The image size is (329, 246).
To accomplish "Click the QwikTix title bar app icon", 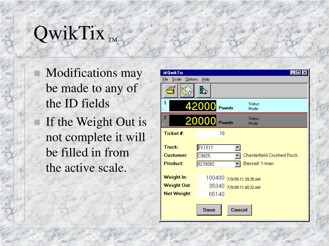I will click(x=164, y=73).
